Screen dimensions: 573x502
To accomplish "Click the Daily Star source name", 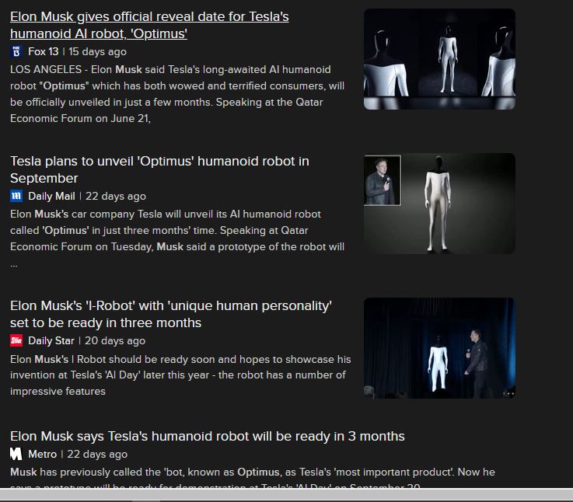I will pos(51,340).
